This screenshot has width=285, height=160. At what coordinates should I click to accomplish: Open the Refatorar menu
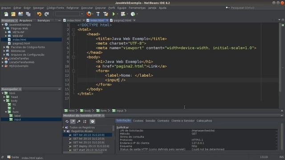tap(73, 8)
